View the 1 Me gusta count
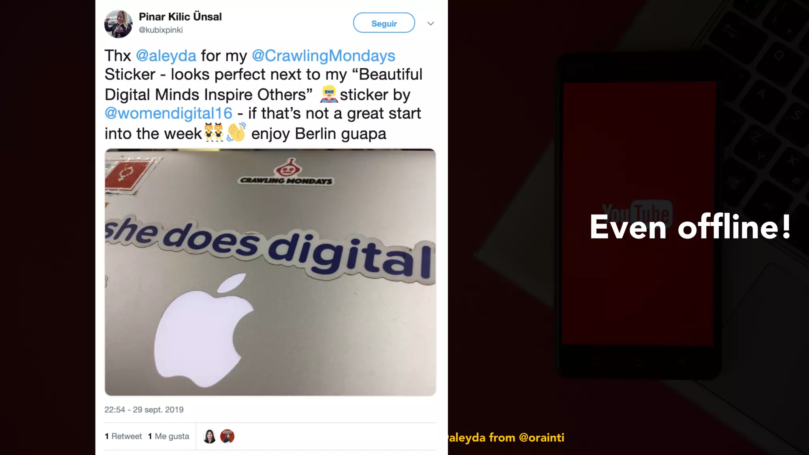This screenshot has height=455, width=809. click(169, 436)
